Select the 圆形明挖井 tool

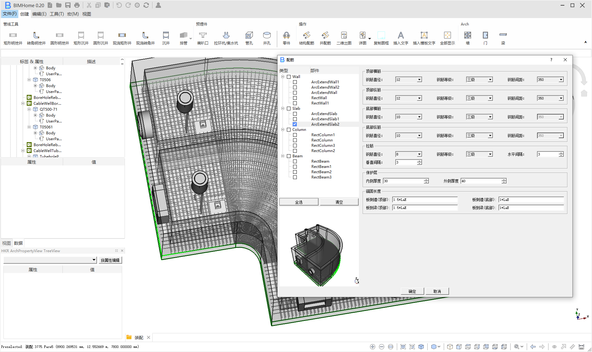60,38
